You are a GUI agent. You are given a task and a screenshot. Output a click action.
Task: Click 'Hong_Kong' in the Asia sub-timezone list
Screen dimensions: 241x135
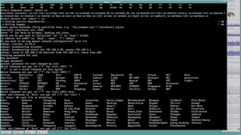(70, 112)
